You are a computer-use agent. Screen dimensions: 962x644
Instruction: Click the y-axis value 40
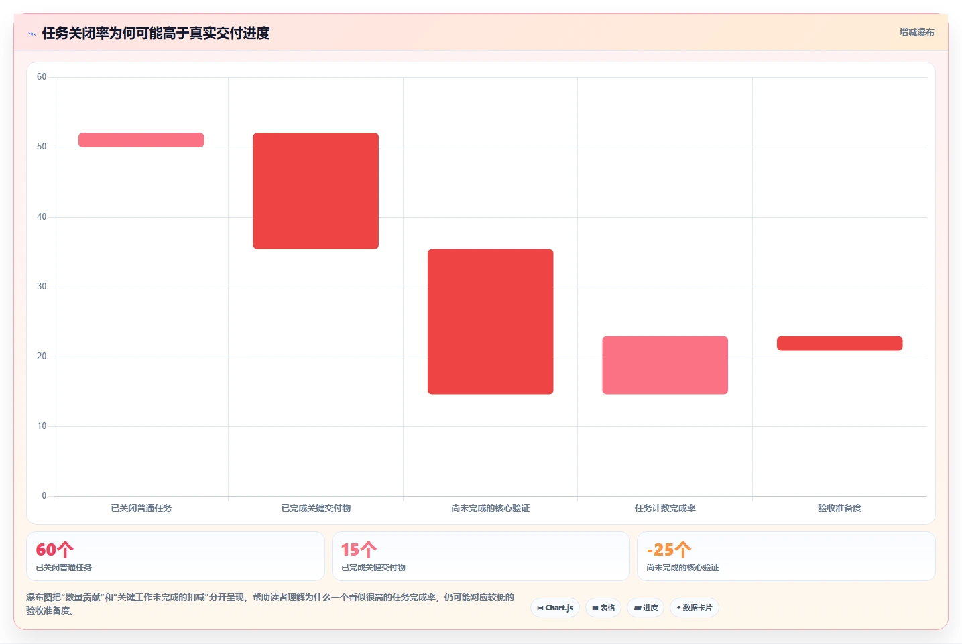[x=42, y=217]
